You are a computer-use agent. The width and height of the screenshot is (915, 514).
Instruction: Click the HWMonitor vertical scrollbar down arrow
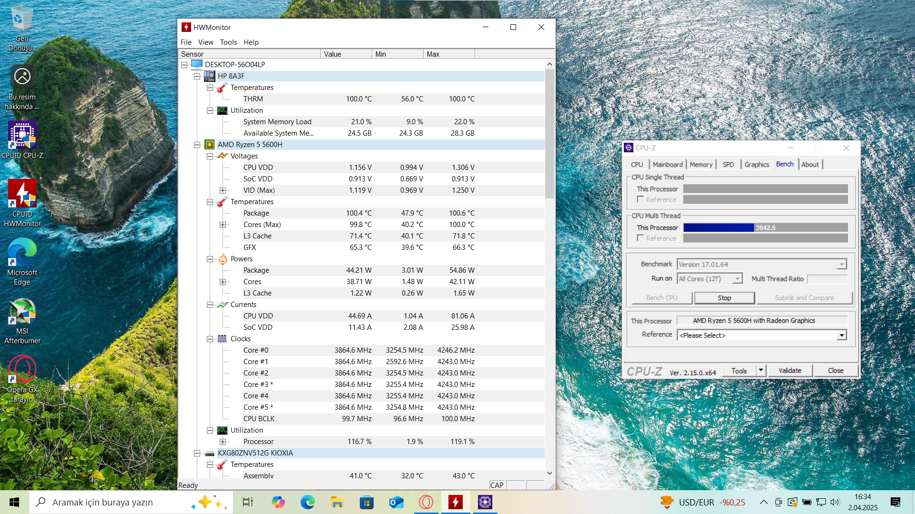(549, 473)
